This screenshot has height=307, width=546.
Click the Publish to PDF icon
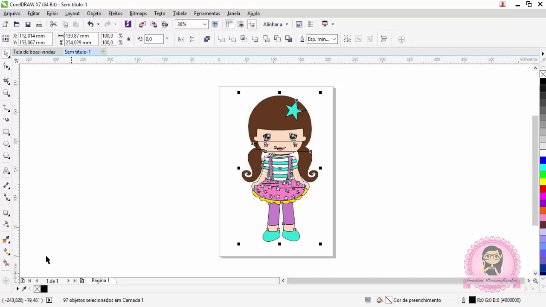click(165, 24)
